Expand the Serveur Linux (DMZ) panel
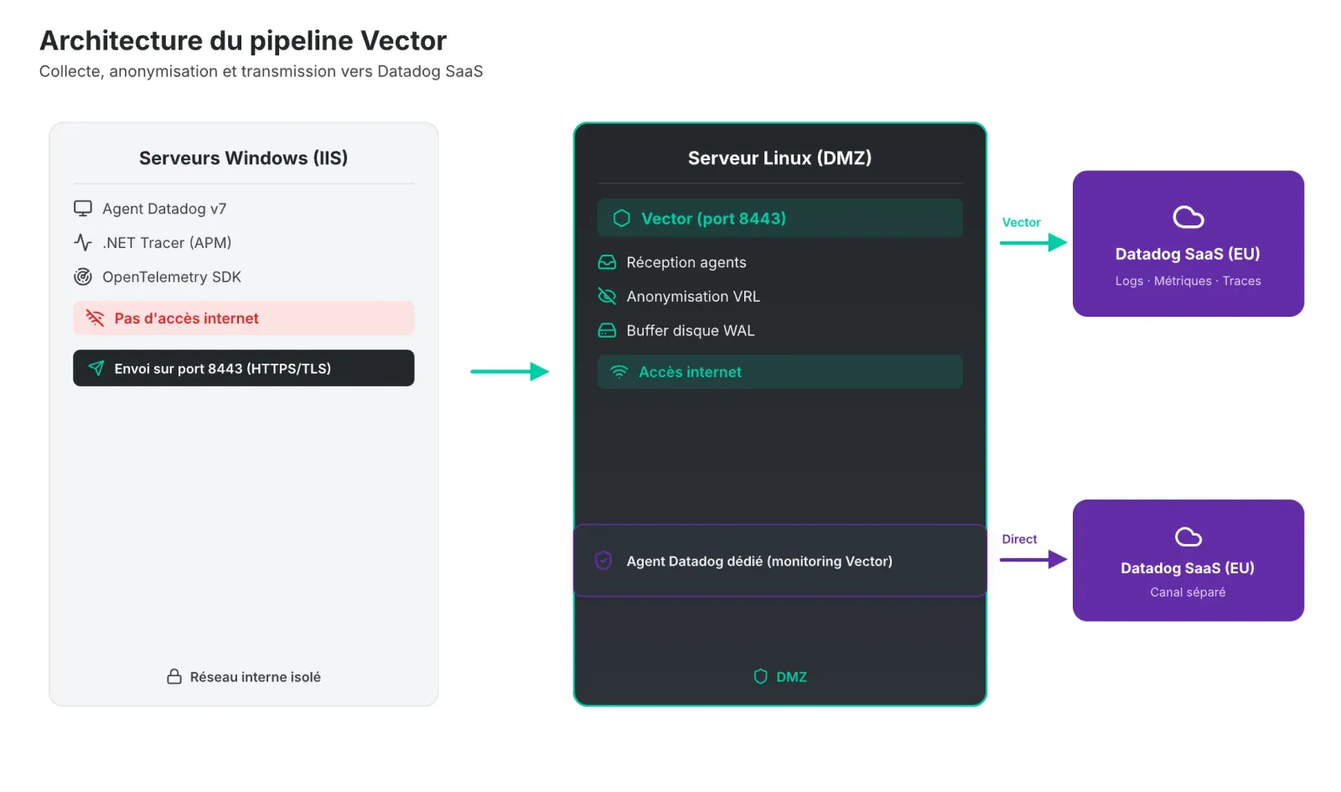This screenshot has width=1341, height=792. pos(779,158)
